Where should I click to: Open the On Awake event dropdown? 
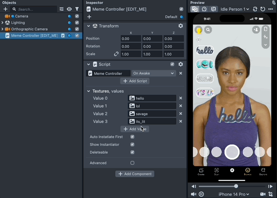[x=154, y=73]
